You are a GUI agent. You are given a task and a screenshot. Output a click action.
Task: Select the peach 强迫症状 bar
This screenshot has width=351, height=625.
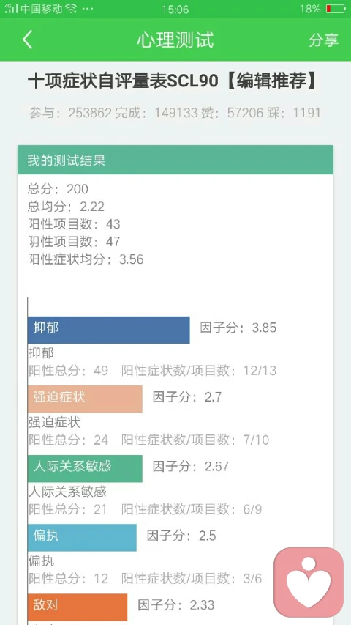pyautogui.click(x=85, y=399)
